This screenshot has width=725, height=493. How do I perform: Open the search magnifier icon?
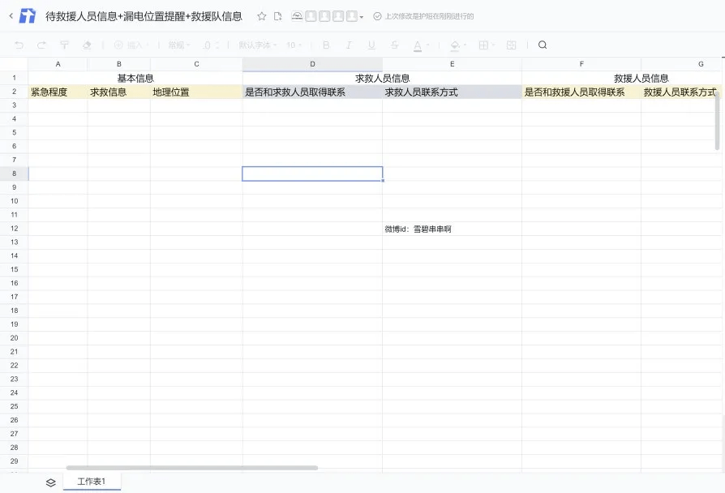click(543, 45)
